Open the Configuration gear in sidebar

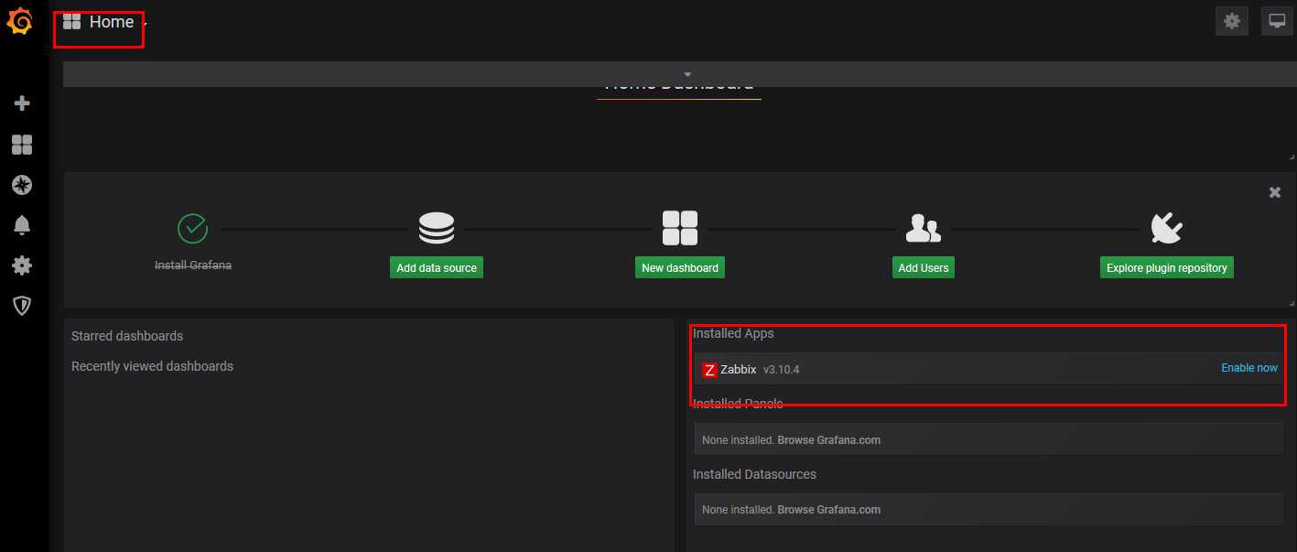pyautogui.click(x=22, y=265)
